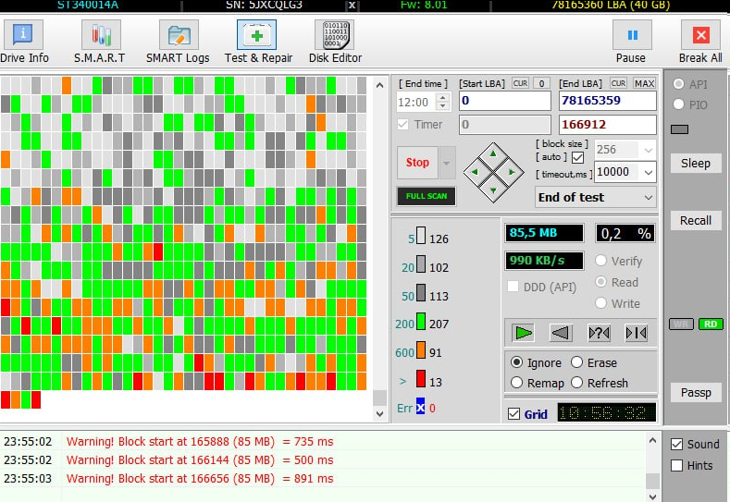Click the End LBA field 78165359
Viewport: 730px width, 502px height.
coord(608,101)
